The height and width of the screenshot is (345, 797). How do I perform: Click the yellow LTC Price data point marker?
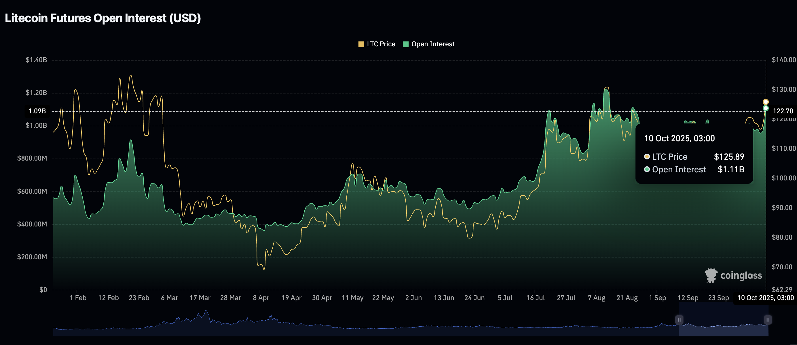(x=765, y=102)
